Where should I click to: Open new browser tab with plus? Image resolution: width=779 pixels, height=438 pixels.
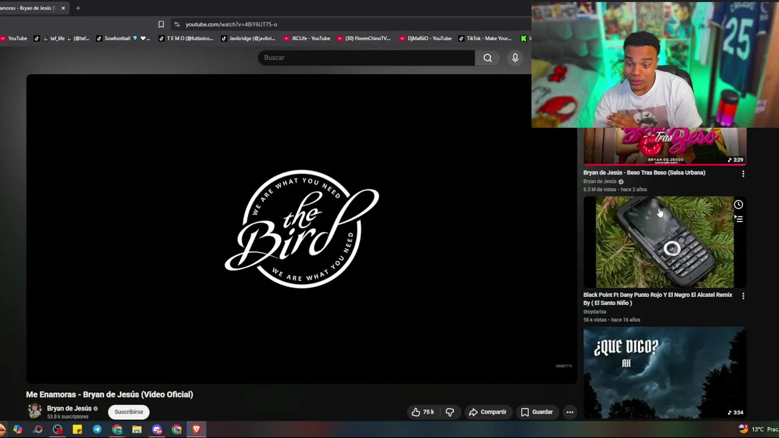78,8
